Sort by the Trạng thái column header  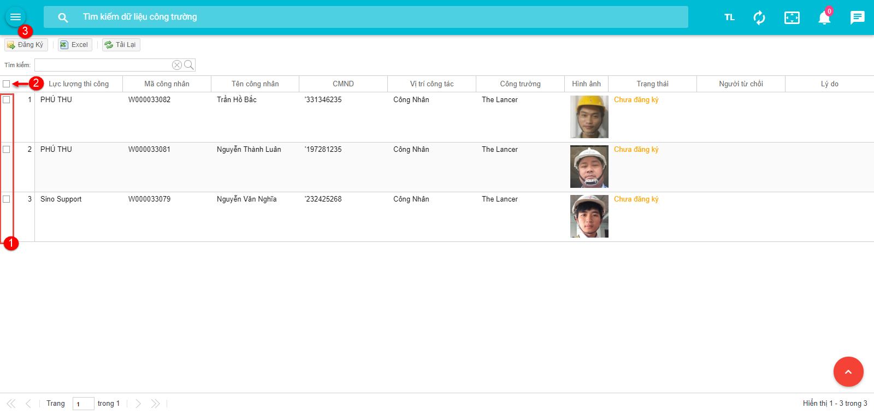coord(652,84)
